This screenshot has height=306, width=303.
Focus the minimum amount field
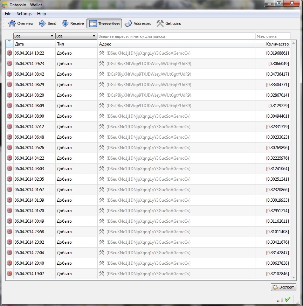pos(273,36)
